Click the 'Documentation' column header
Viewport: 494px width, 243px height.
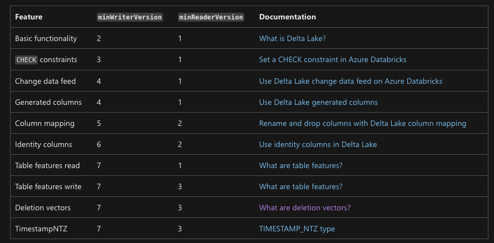[x=287, y=17]
